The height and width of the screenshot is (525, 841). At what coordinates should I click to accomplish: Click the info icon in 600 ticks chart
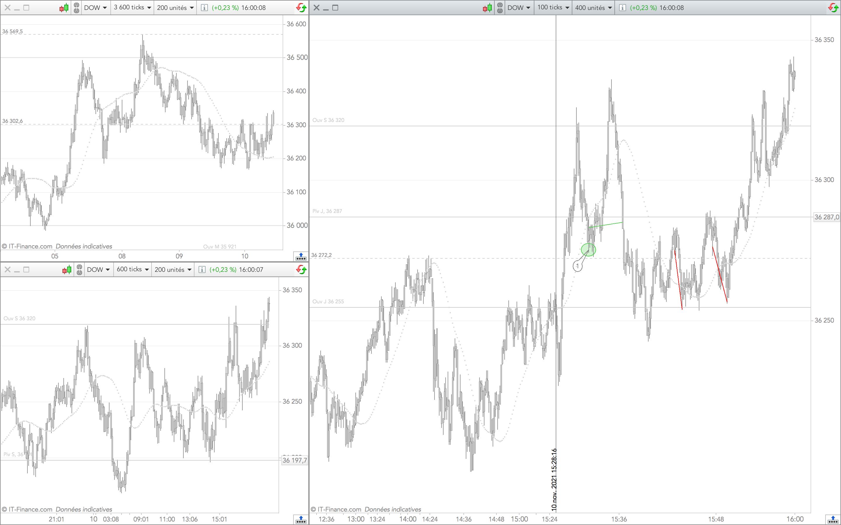[x=202, y=269]
